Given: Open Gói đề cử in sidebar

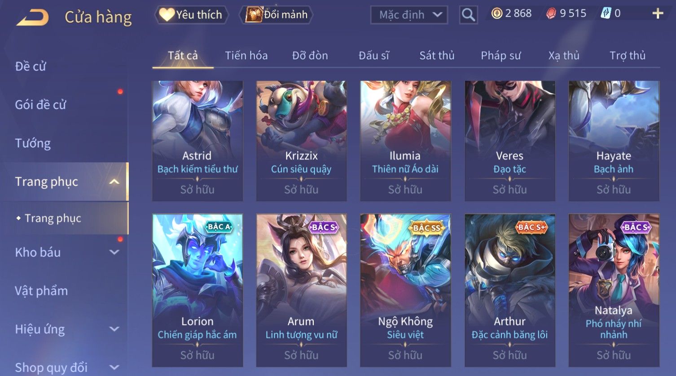Looking at the screenshot, I should 40,105.
